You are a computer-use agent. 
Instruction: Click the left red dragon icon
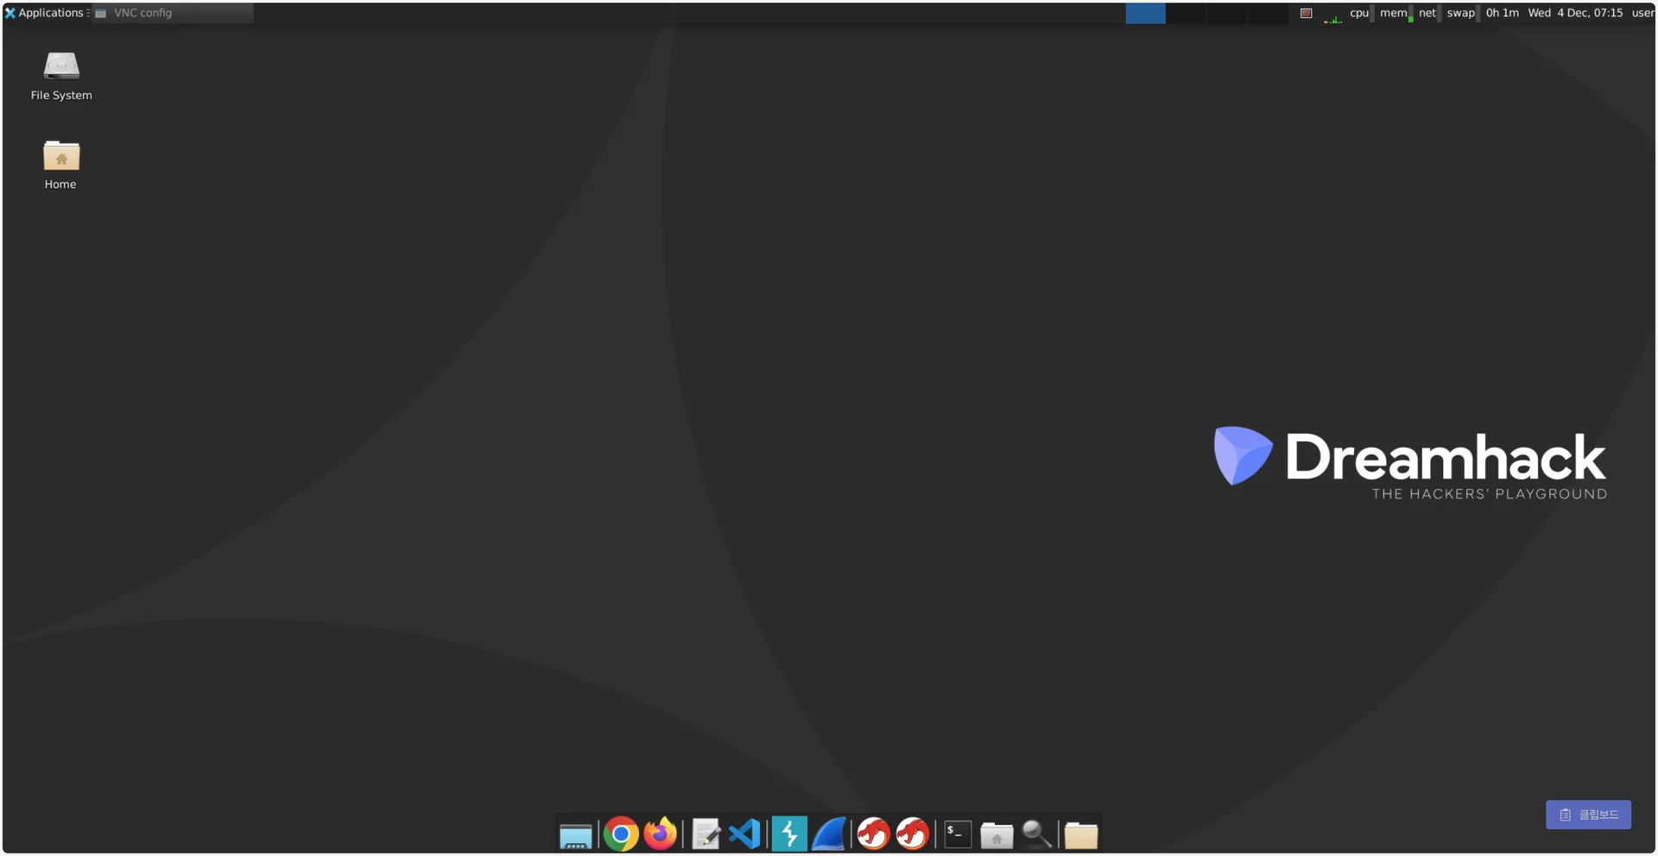873,834
